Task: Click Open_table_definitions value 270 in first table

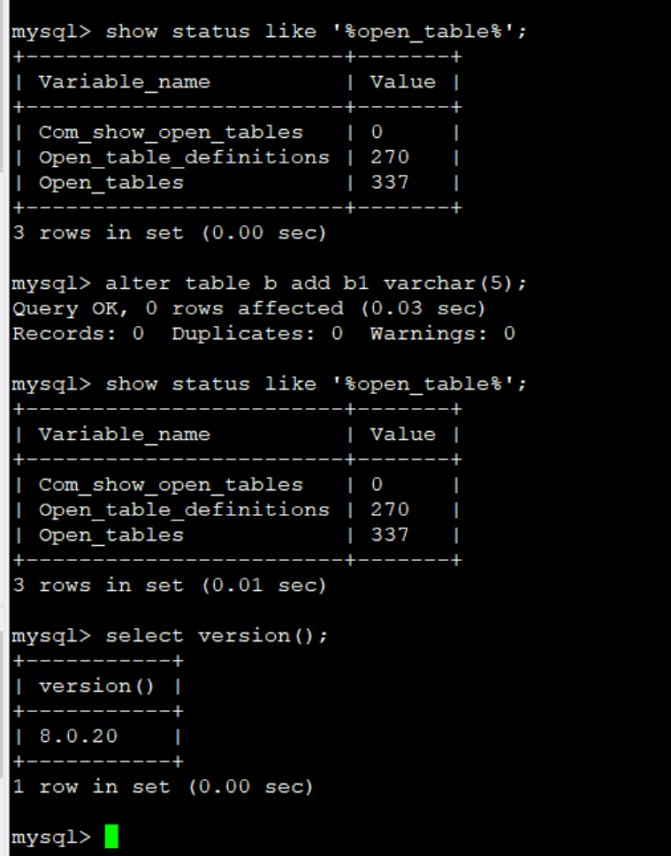Action: 390,157
